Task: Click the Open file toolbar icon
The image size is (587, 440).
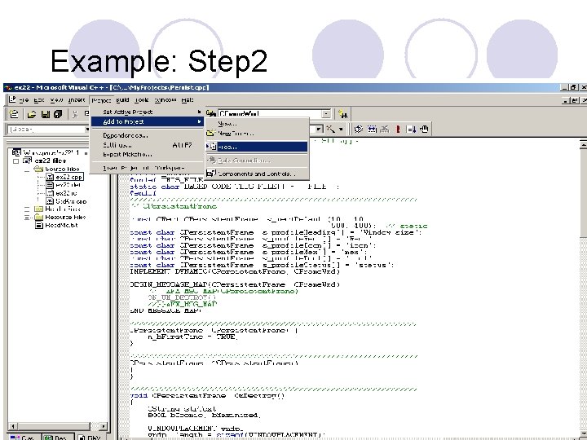Action: [x=32, y=114]
